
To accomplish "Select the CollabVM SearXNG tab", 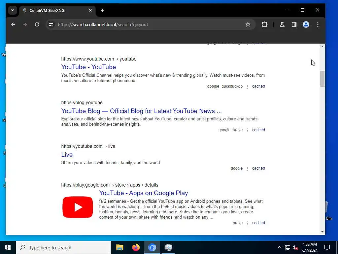I will (x=57, y=10).
